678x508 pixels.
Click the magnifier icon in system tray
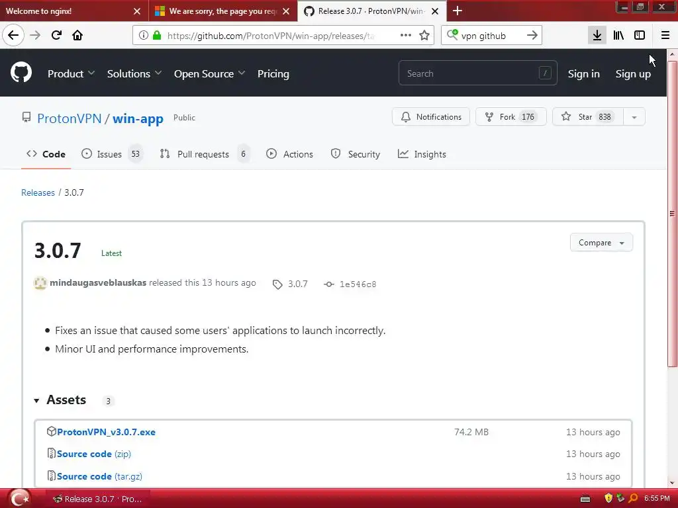coord(634,499)
